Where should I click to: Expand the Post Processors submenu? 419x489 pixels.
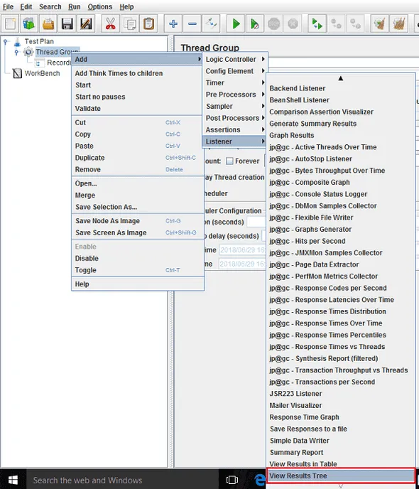(235, 118)
